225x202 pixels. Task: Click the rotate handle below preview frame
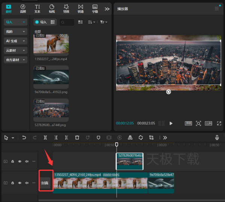(168, 92)
